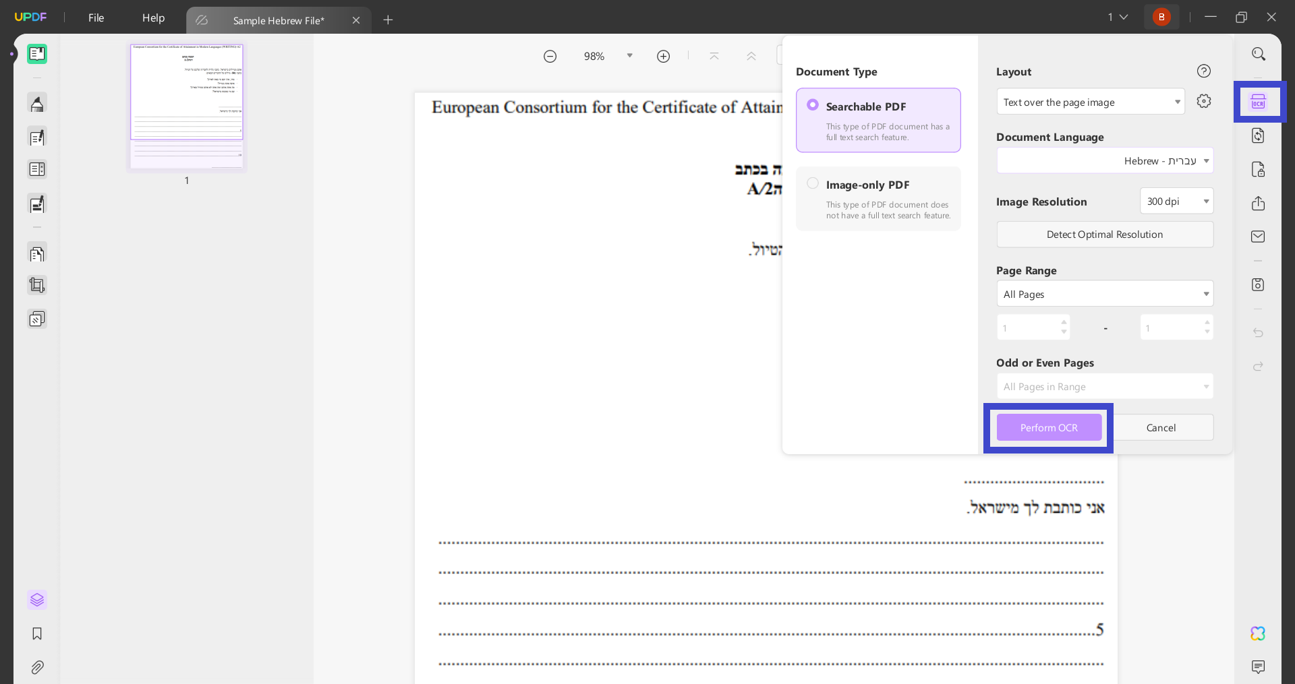Screen dimensions: 1295x684
Task: Open the Send by email icon
Action: coord(1259,237)
